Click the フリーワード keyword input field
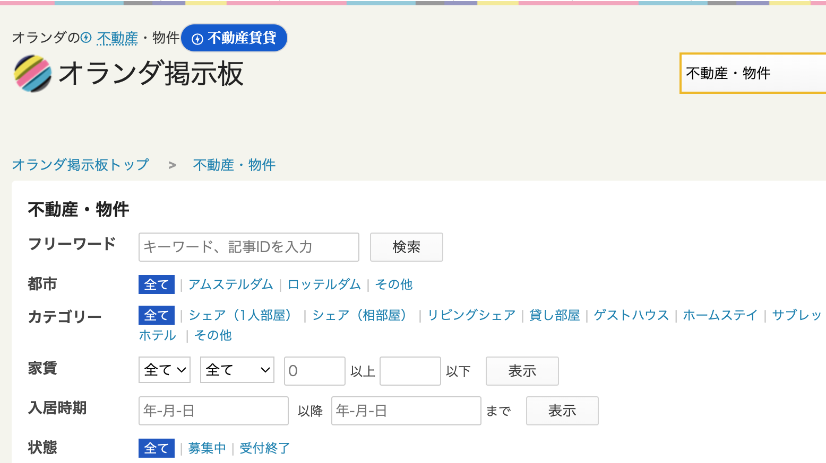The width and height of the screenshot is (826, 463). (x=248, y=247)
